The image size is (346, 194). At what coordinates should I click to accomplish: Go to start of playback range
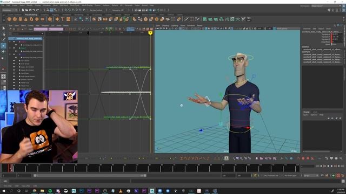pos(317,166)
